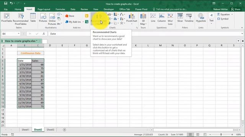
Task: Click the macro recording status bar icon
Action: [13, 134]
